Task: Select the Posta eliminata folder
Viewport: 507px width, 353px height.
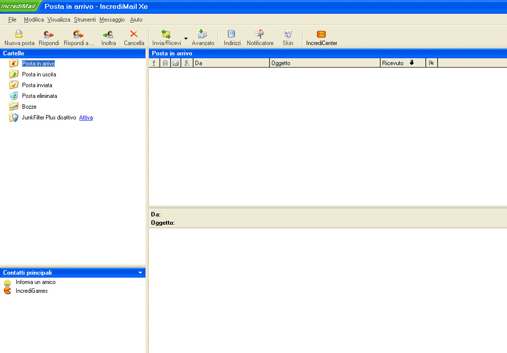Action: click(x=40, y=95)
